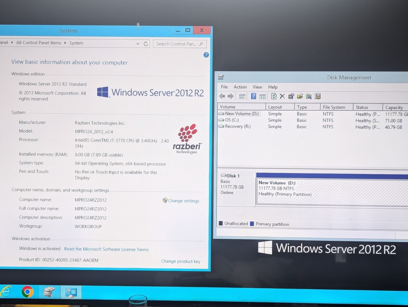This screenshot has width=408, height=307.
Task: Click the Forward arrow in Disk Management toolbar
Action: [x=231, y=97]
